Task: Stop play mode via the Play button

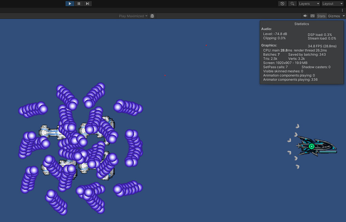Action: (x=70, y=3)
